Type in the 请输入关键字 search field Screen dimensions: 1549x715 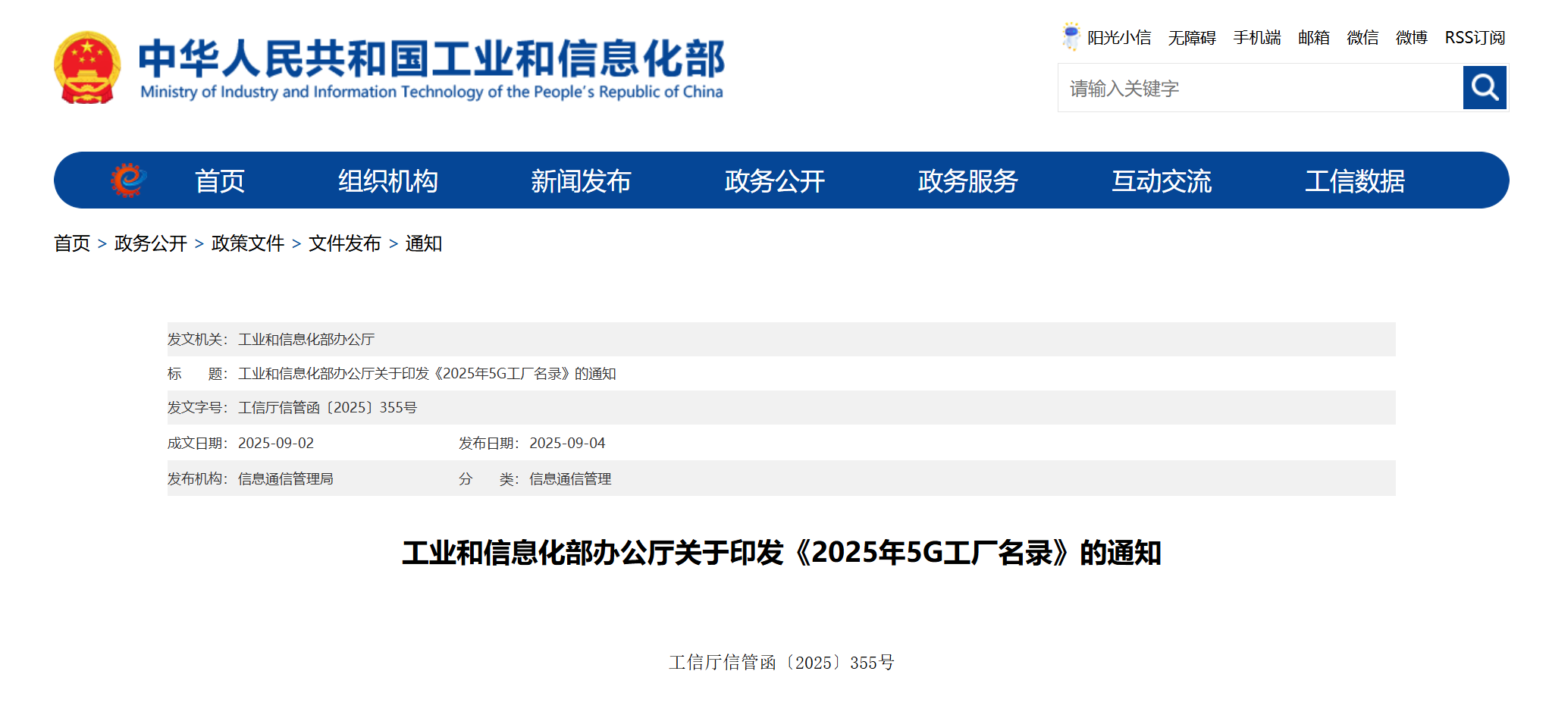(1259, 89)
